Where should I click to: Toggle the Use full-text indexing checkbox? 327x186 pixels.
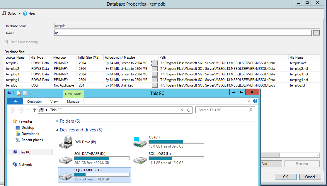click(6, 42)
